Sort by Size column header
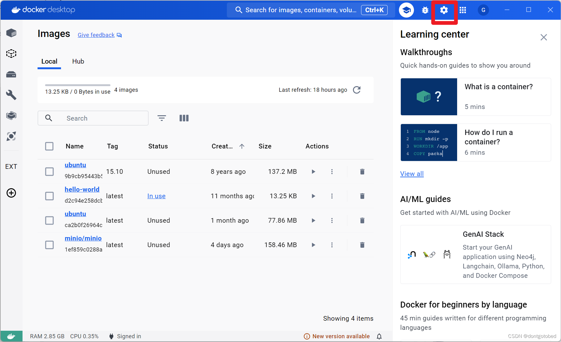561x342 pixels. 265,146
